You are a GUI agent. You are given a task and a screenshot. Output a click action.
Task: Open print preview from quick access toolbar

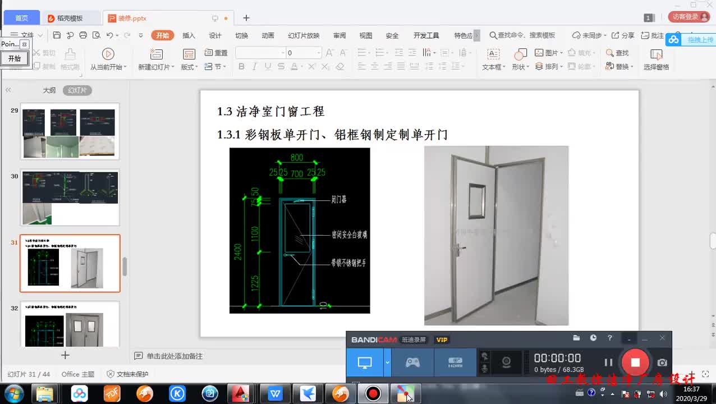(x=96, y=35)
